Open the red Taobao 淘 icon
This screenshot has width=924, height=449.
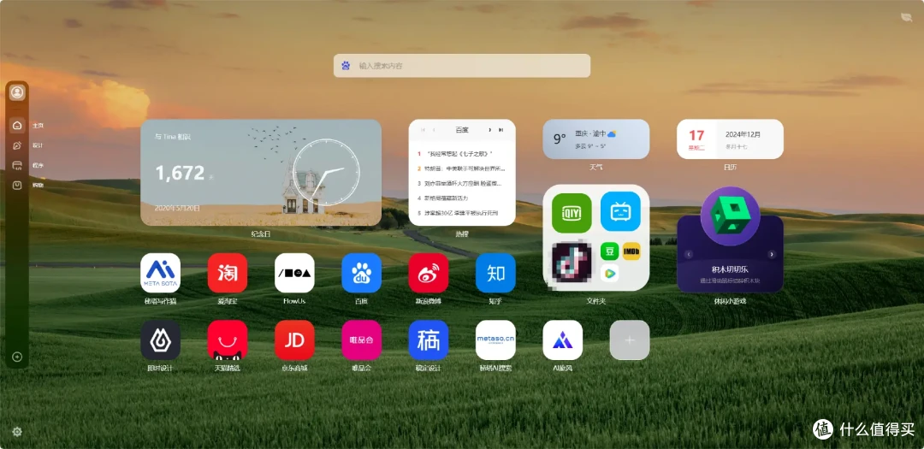click(x=228, y=273)
